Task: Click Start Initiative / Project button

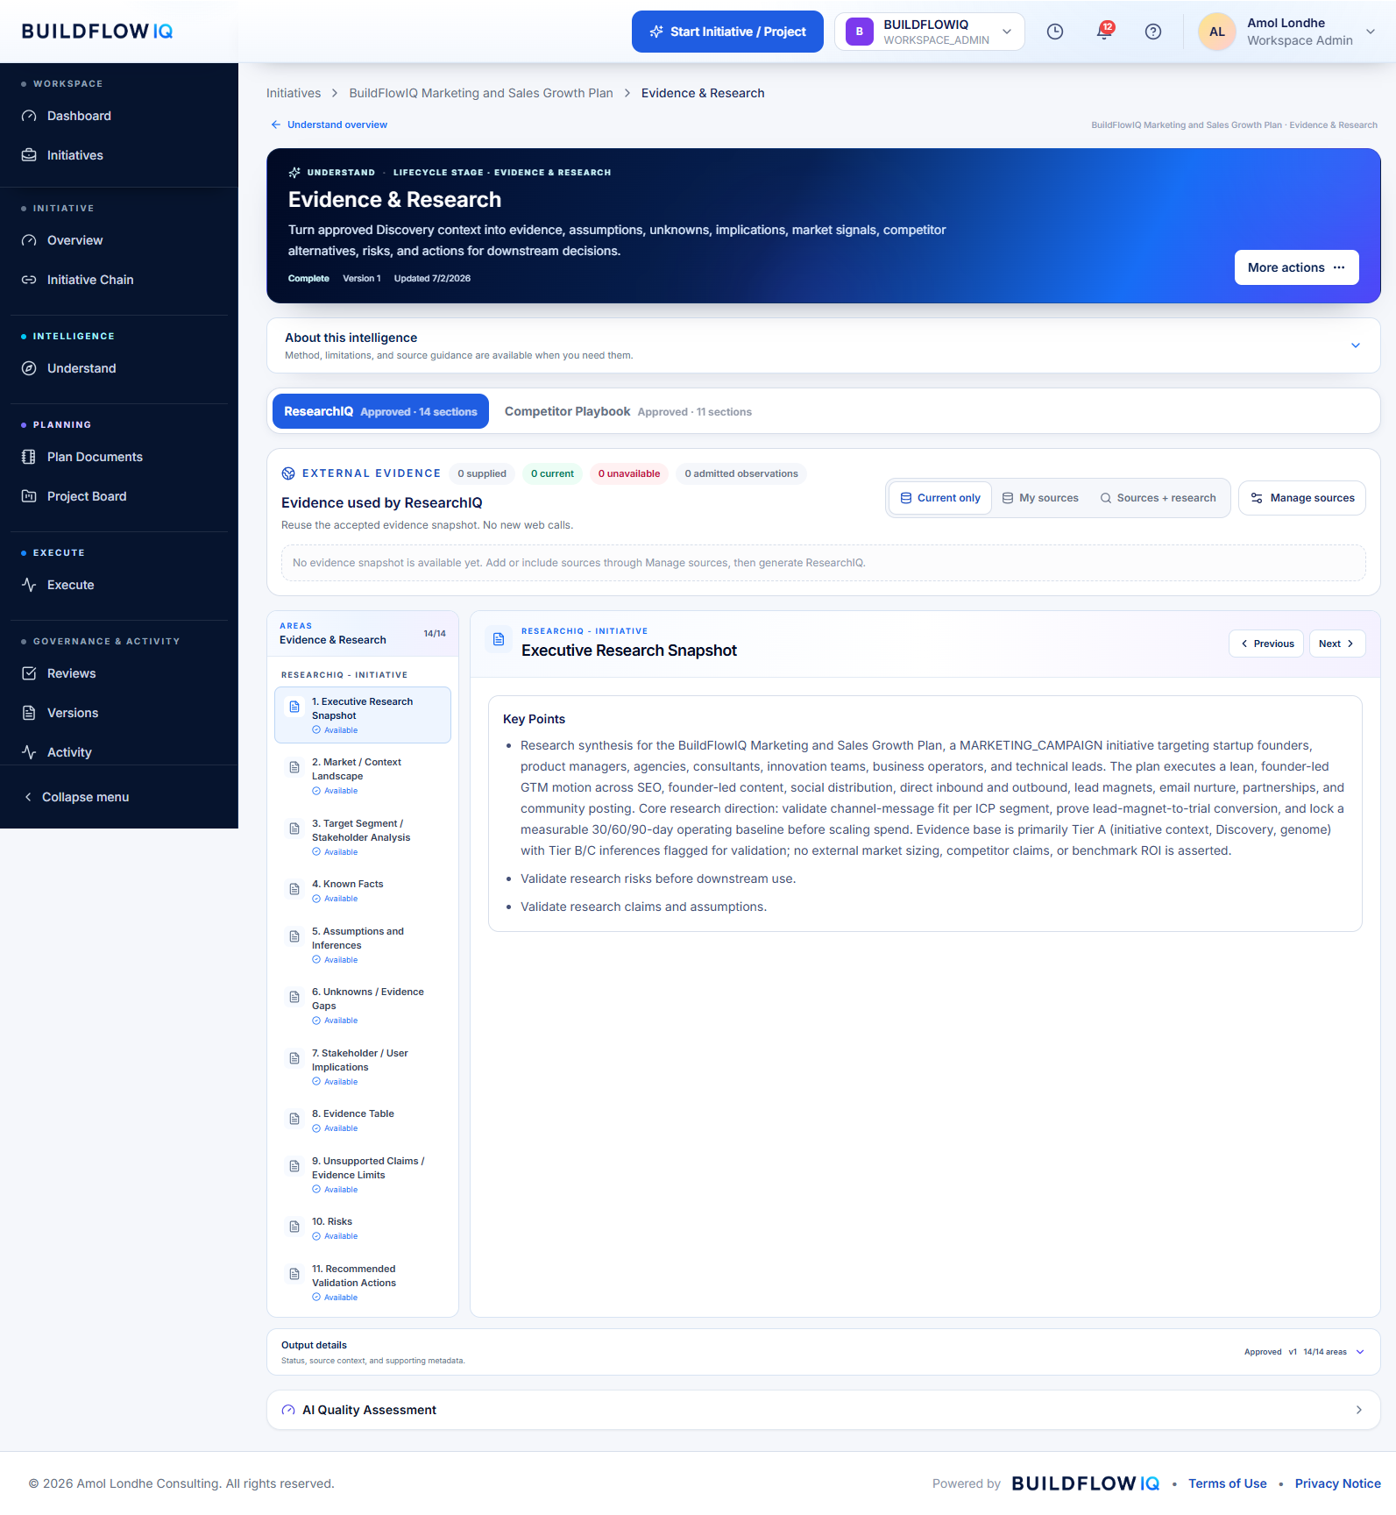Action: coord(727,32)
